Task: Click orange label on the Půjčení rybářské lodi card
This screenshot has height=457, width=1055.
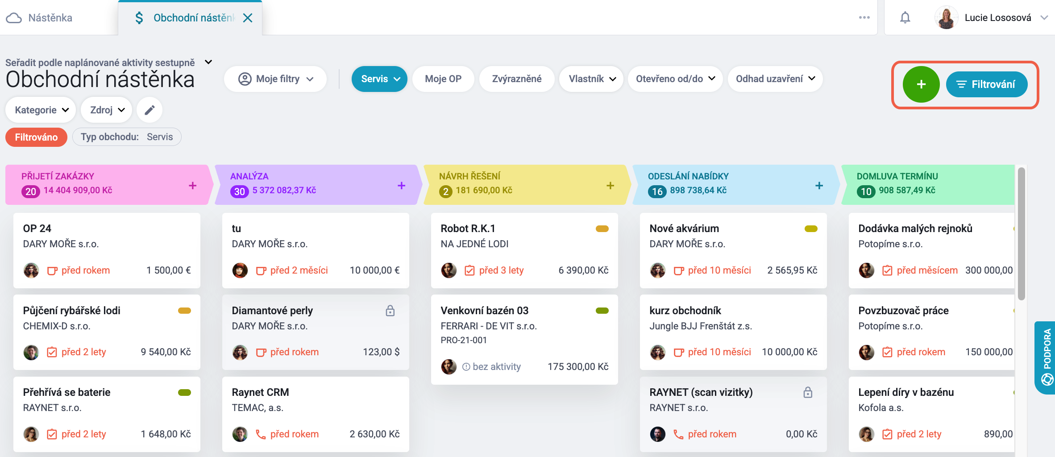Action: (184, 311)
